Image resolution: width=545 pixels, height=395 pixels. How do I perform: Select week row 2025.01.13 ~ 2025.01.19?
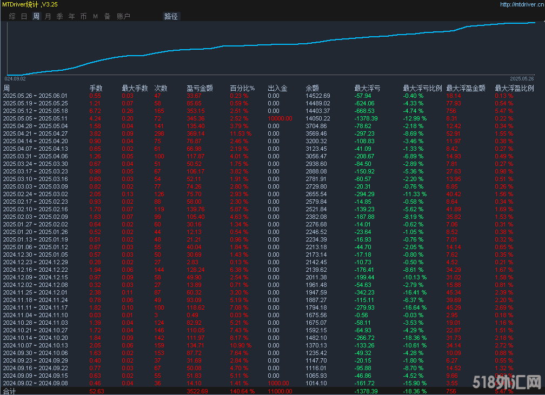click(272, 239)
